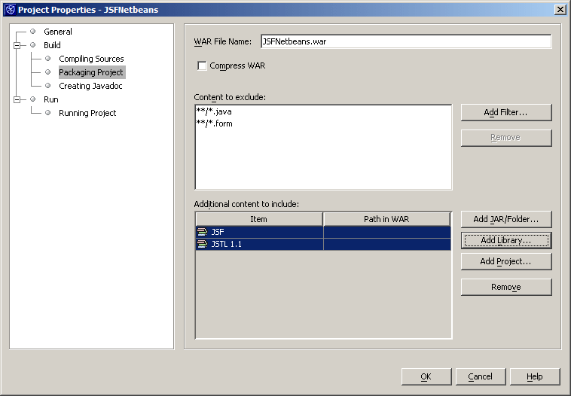Click the bullet icon beside General

pyautogui.click(x=33, y=32)
